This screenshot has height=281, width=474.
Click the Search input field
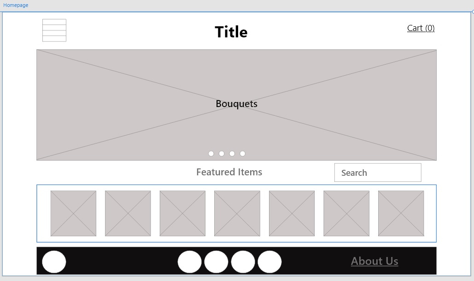[377, 173]
